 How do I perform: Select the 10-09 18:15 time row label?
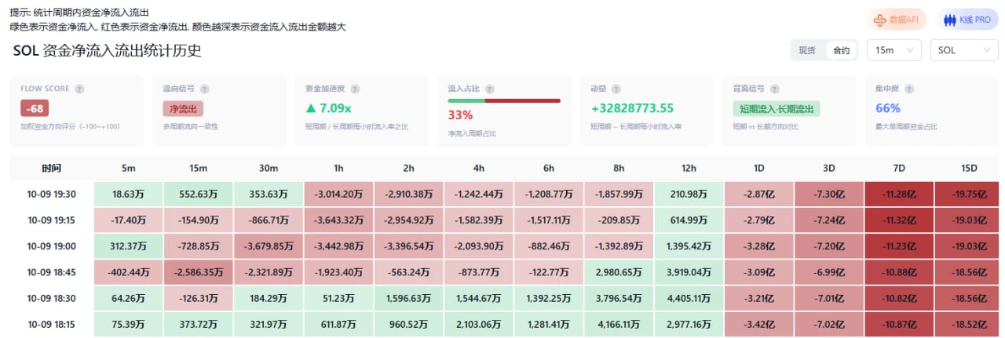point(52,325)
